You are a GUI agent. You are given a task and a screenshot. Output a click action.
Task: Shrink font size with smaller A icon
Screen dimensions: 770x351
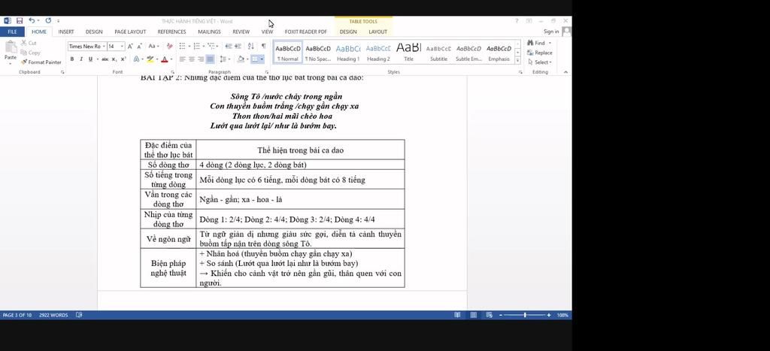(x=139, y=46)
